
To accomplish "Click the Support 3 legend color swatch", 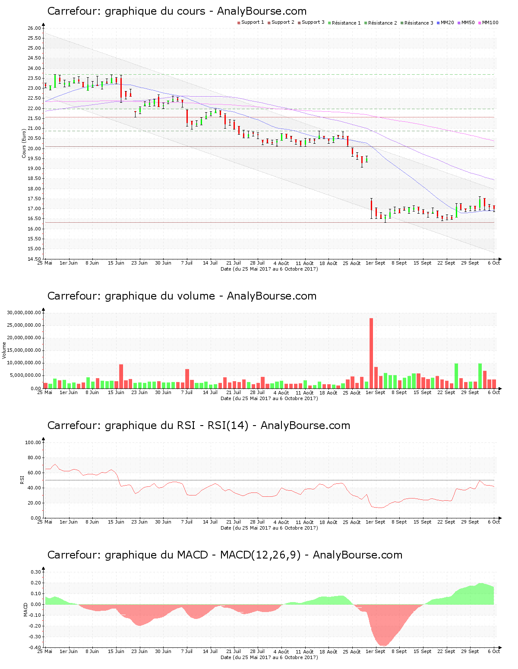I will [299, 22].
